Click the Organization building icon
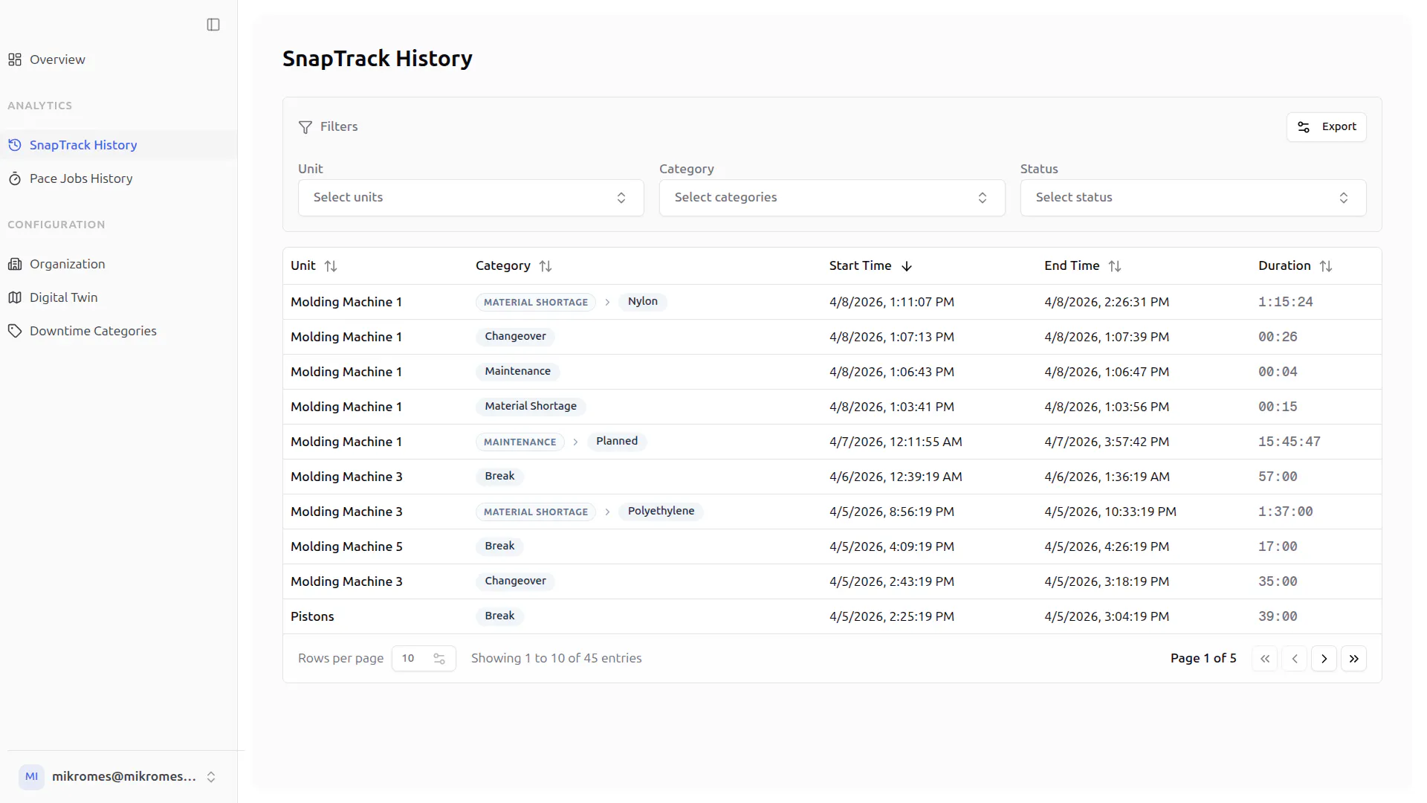This screenshot has width=1427, height=803. click(x=15, y=264)
